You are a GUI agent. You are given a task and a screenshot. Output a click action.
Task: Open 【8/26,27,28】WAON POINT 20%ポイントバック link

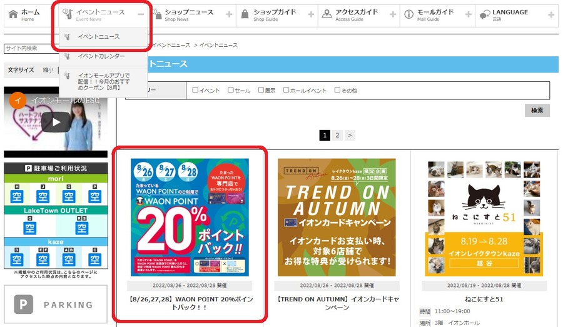click(x=190, y=303)
